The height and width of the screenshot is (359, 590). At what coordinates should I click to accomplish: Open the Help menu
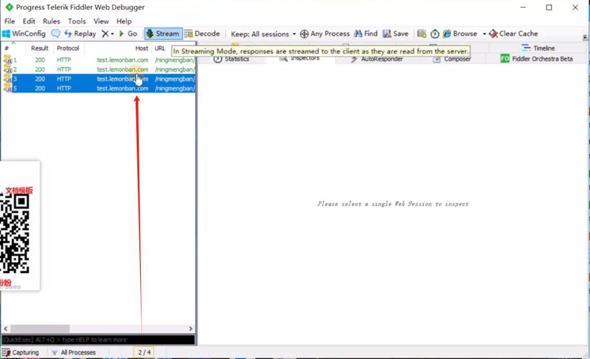click(x=124, y=21)
